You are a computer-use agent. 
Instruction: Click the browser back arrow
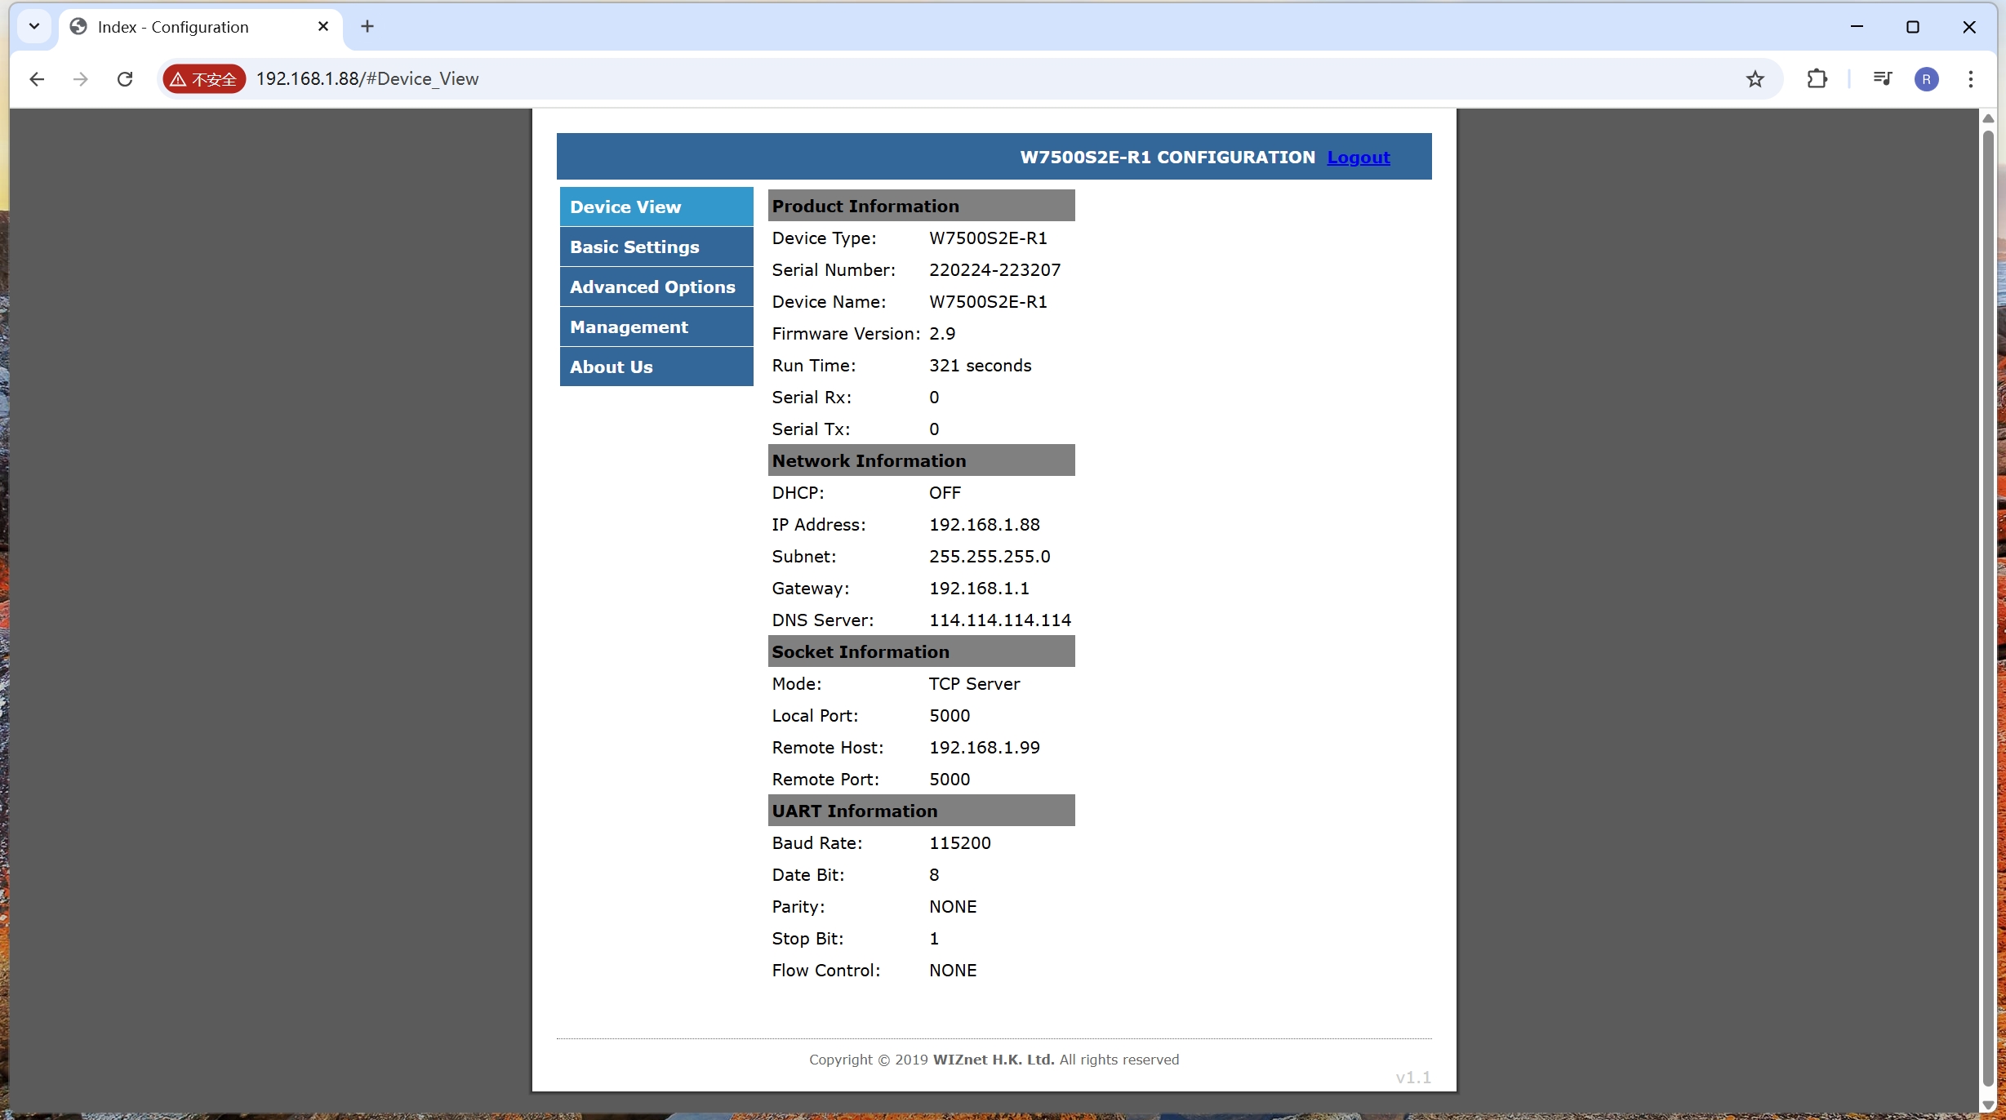[37, 79]
